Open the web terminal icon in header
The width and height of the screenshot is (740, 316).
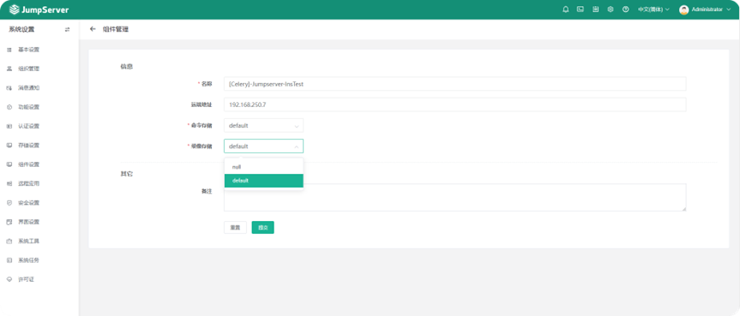(x=581, y=9)
